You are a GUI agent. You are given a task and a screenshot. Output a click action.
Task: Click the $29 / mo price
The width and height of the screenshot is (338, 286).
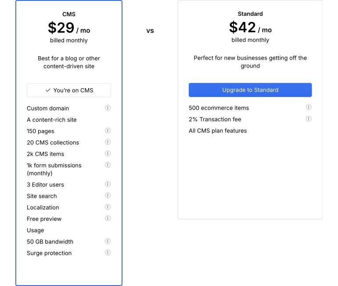click(x=69, y=28)
